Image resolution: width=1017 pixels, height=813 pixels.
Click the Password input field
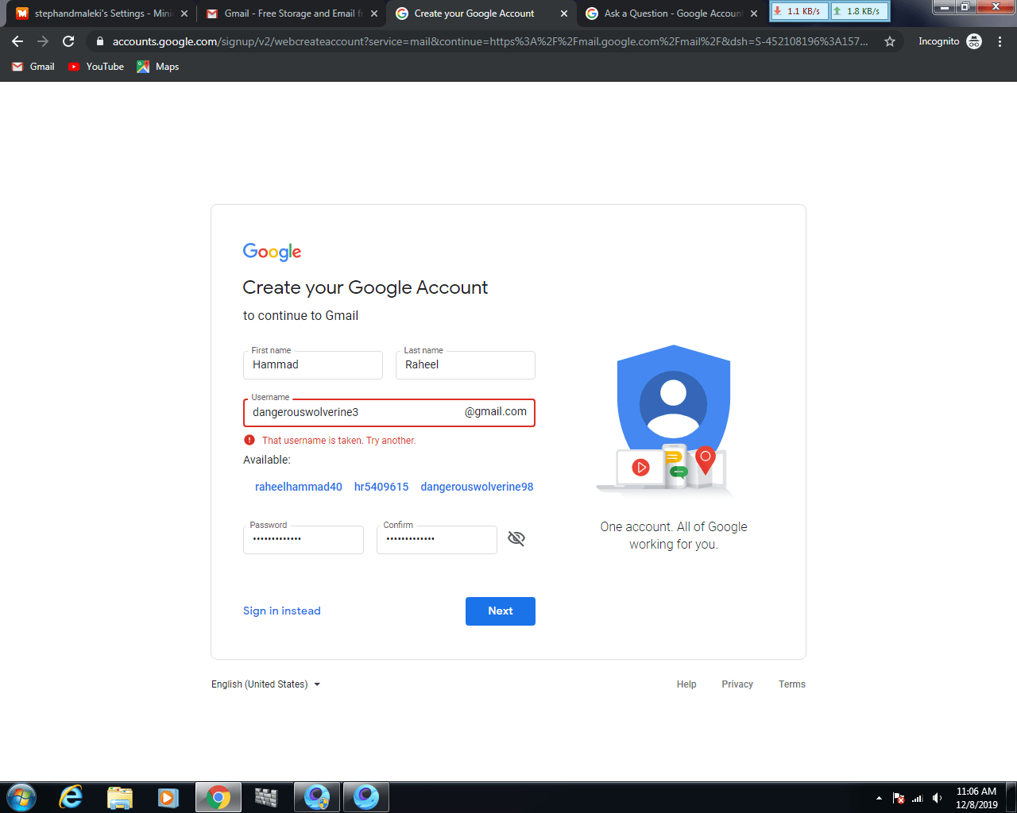coord(304,540)
